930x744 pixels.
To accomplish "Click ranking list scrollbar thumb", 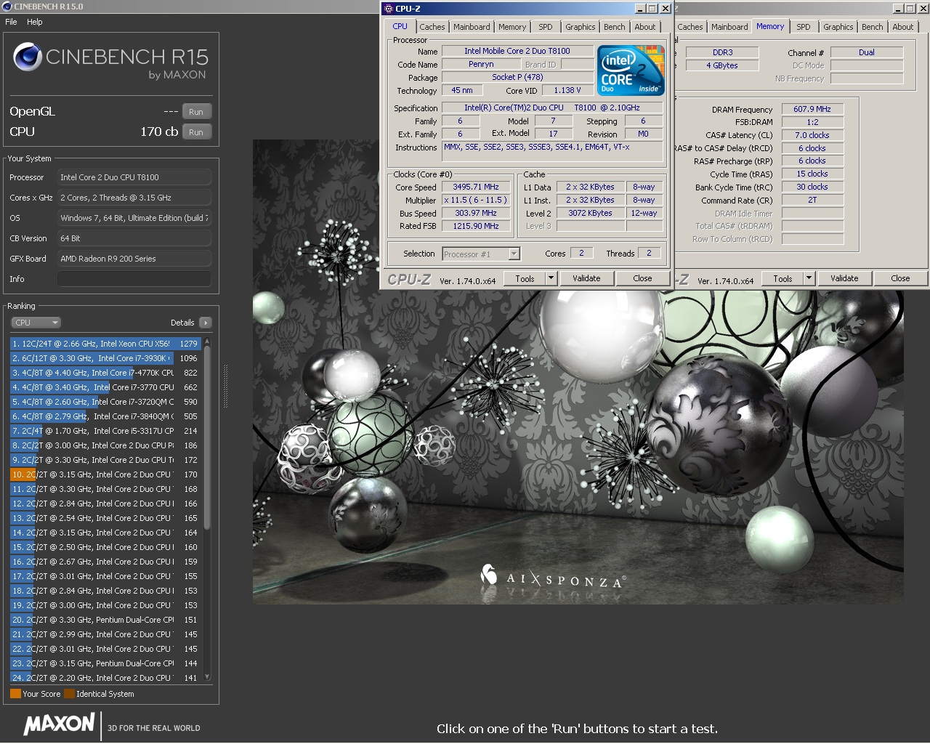I will [x=207, y=438].
